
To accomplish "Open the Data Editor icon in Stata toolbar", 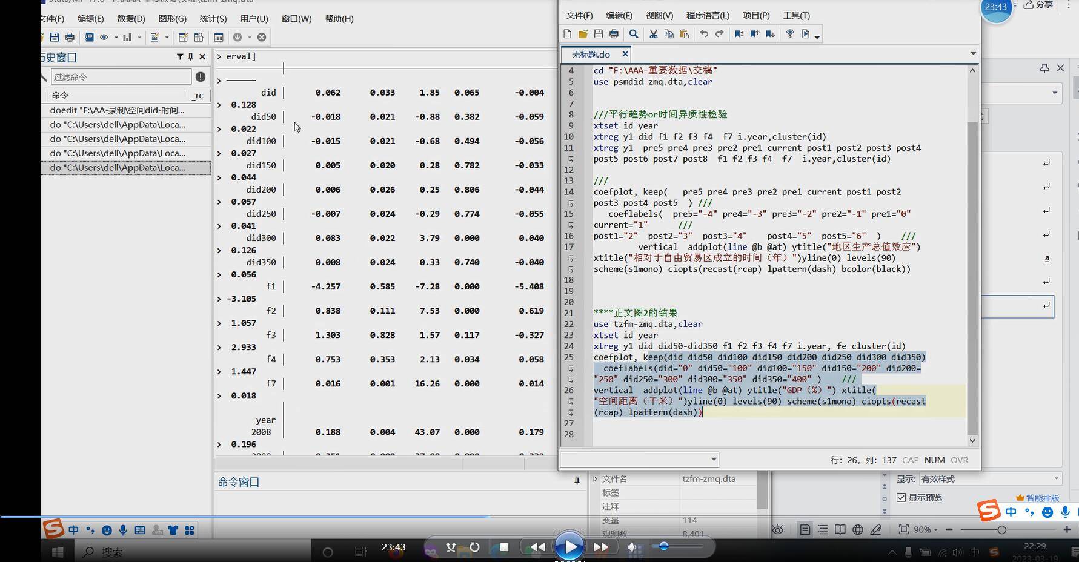I will 182,37.
